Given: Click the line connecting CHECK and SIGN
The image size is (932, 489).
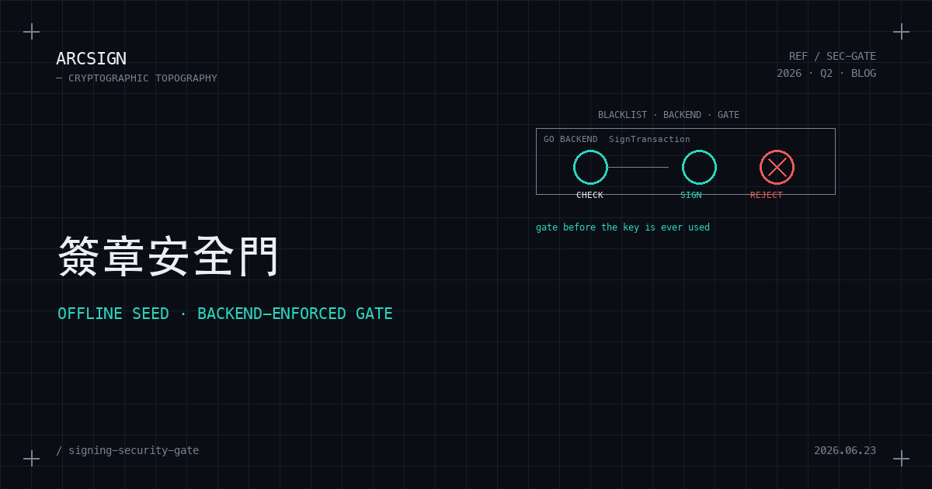Looking at the screenshot, I should pyautogui.click(x=638, y=167).
